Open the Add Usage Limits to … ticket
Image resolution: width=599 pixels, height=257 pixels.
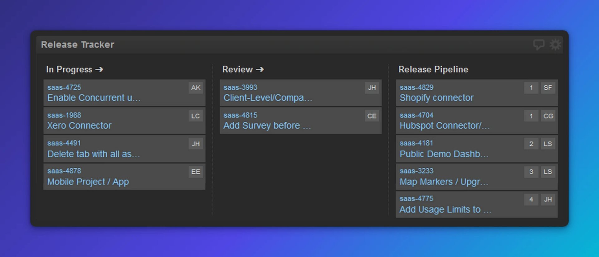(x=446, y=210)
